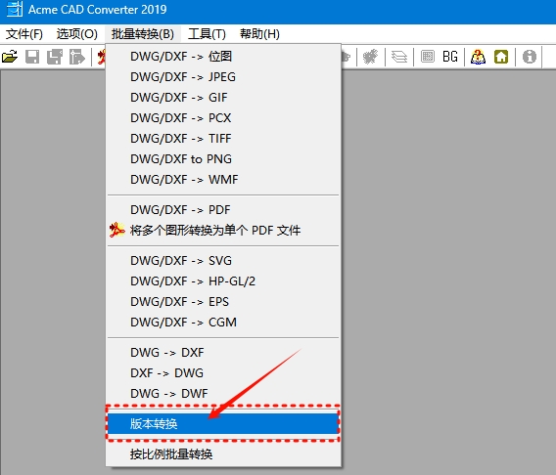
Task: Open the 选项(O) menu
Action: (76, 34)
